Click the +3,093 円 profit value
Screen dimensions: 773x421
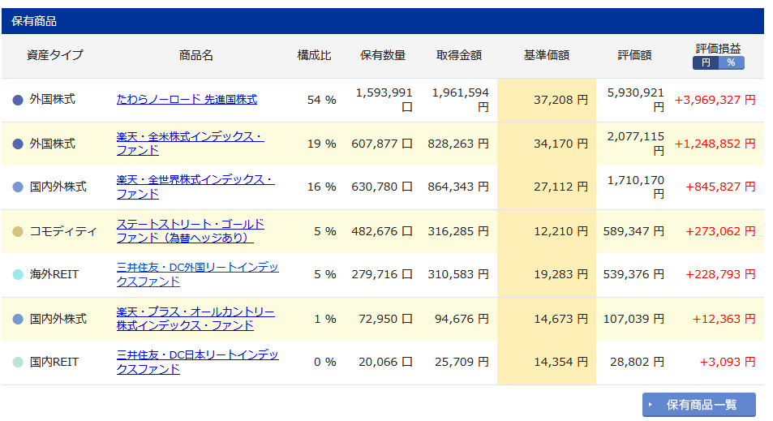point(728,362)
